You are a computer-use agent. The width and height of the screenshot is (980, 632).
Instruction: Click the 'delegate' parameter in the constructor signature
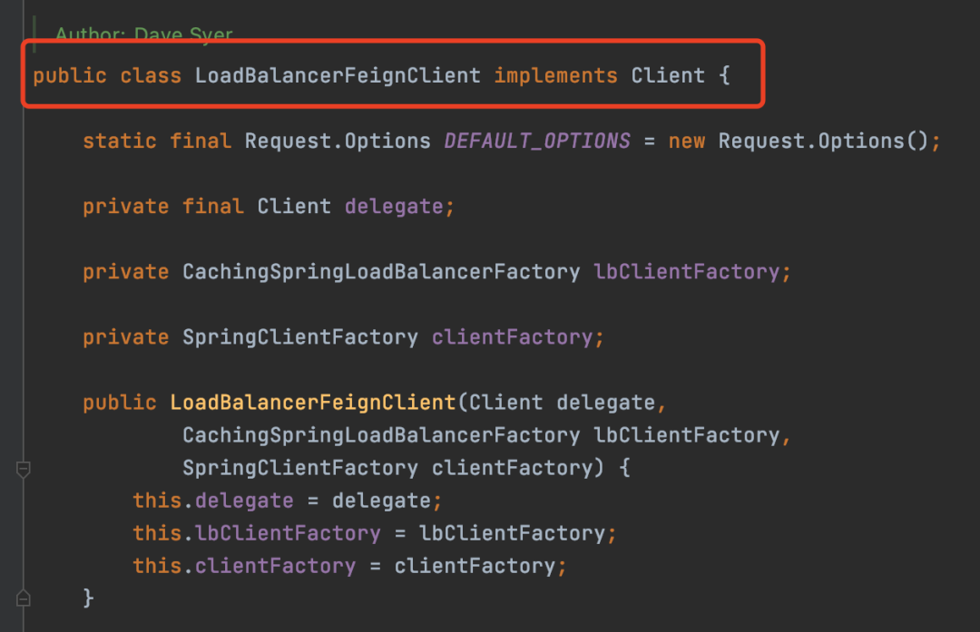pos(605,403)
